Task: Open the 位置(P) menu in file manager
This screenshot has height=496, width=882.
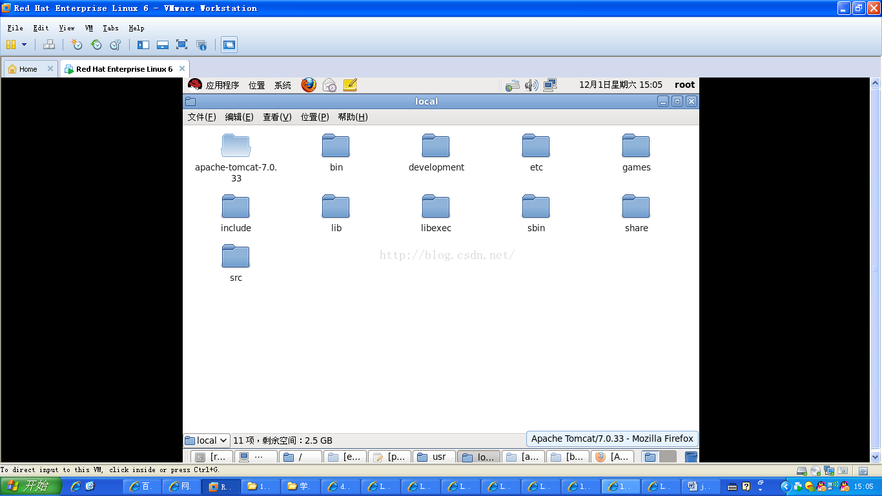Action: coord(315,117)
